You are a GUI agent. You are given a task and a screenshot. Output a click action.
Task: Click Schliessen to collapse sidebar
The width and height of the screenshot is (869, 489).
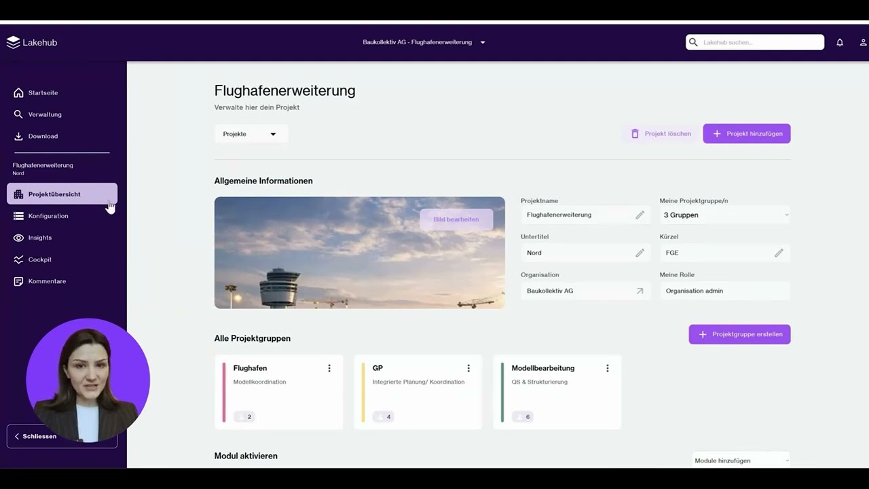click(62, 436)
